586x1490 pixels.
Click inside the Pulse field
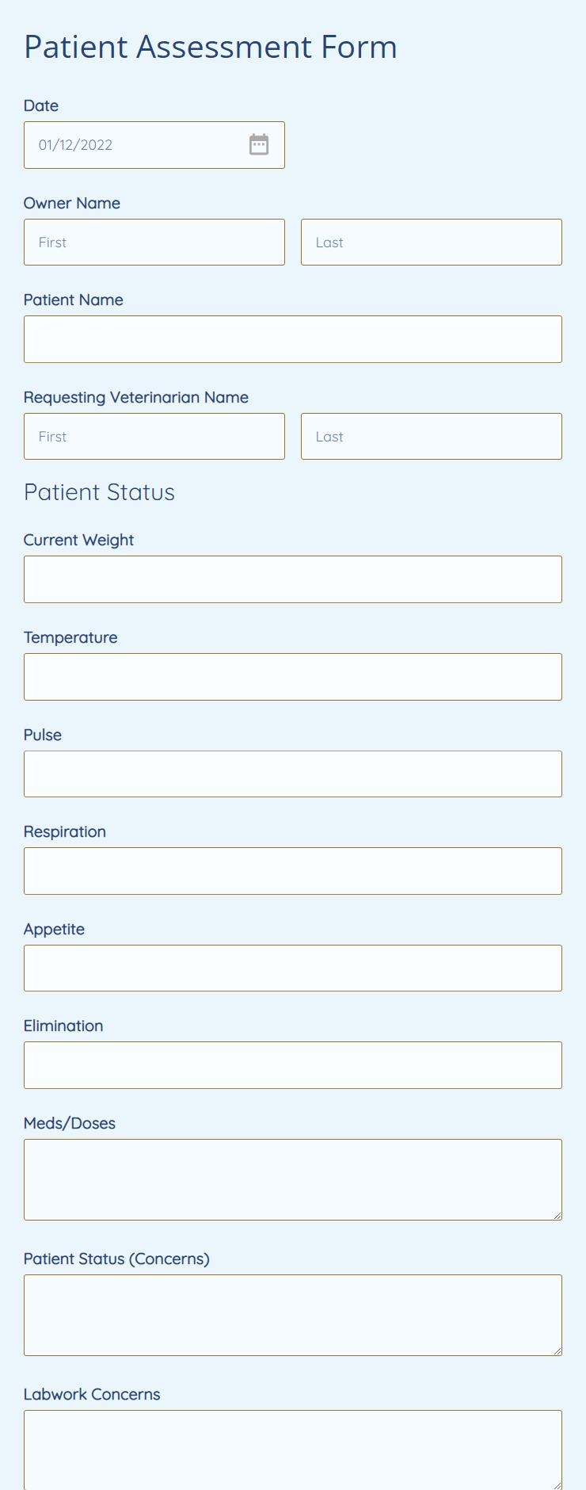(292, 774)
